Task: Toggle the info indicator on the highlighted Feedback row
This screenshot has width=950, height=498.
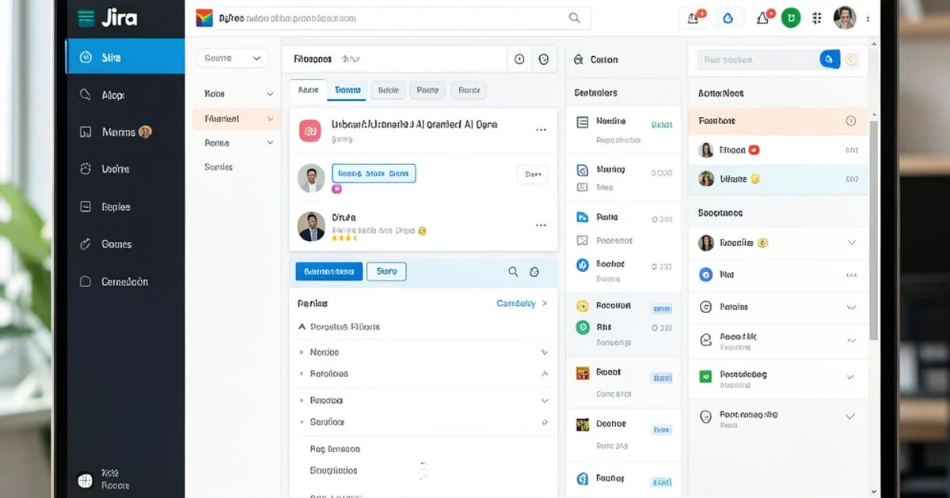Action: click(851, 120)
